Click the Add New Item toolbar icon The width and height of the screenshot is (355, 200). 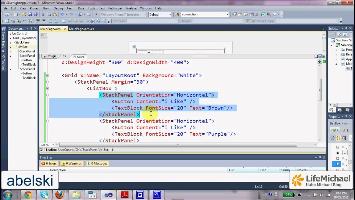16,14
